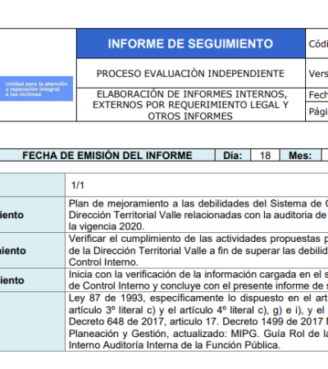
Task: Click the Plan de mejoramiento description text
Action: pos(198,215)
